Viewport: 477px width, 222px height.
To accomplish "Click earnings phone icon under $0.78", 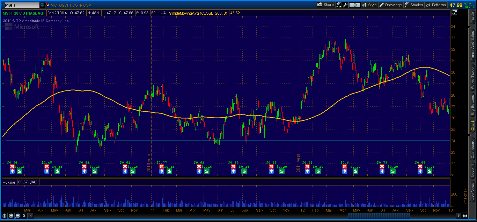I will point(307,167).
